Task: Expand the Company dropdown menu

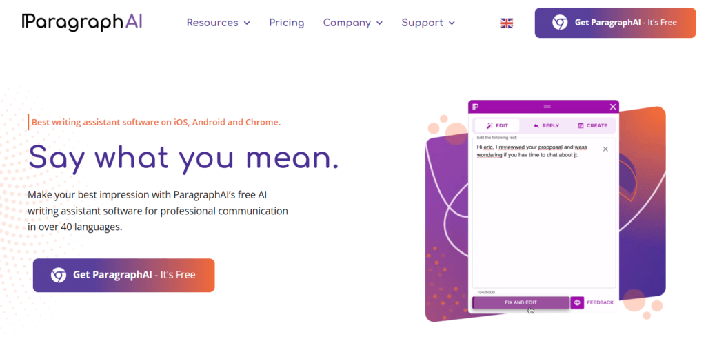Action: point(353,23)
